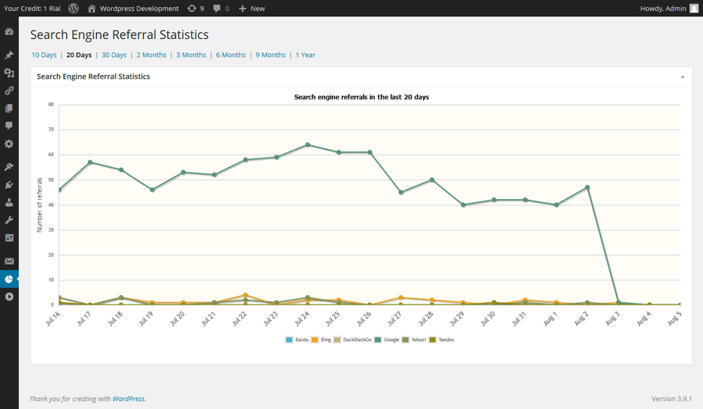The height and width of the screenshot is (409, 703).
Task: Select the current 20 Days range
Action: click(x=79, y=55)
